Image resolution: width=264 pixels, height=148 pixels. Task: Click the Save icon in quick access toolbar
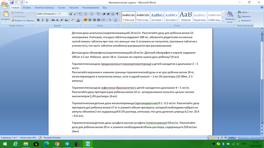point(12,2)
